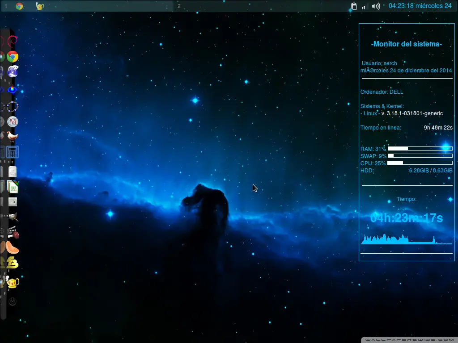Click the CPU history graph in monitor
The image size is (458, 343).
tap(407, 239)
